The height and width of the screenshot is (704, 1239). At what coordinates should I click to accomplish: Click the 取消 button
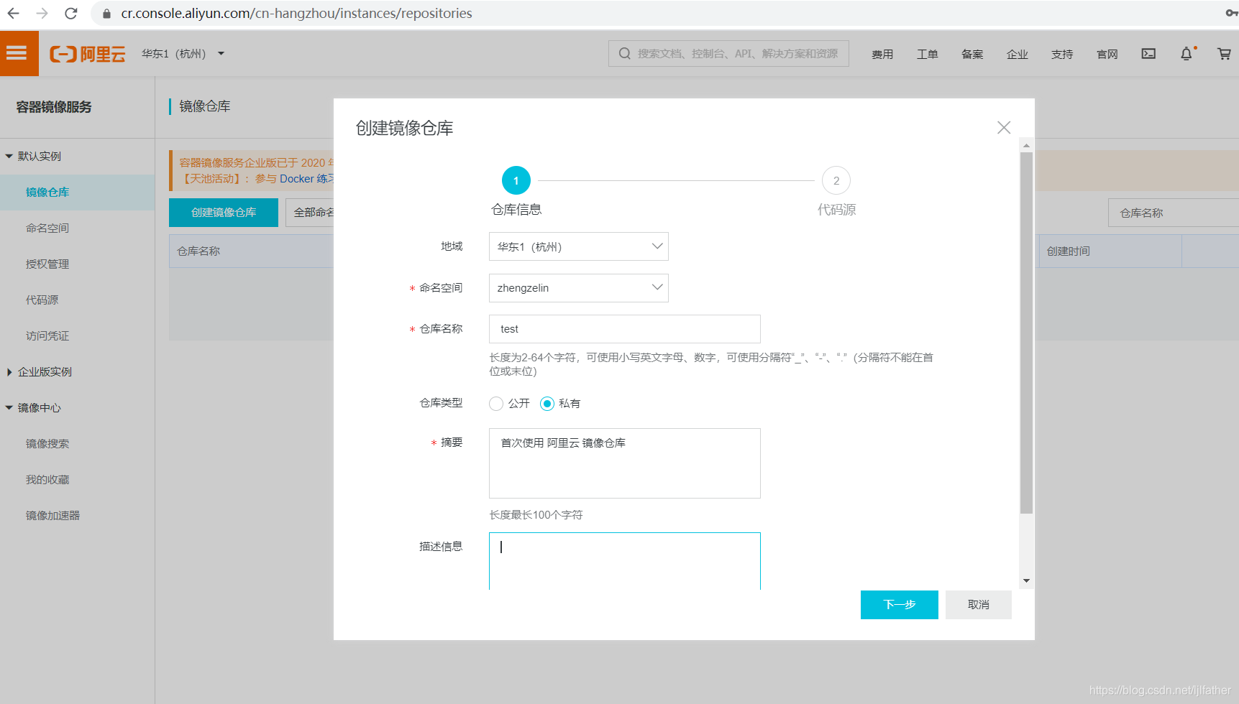click(978, 605)
